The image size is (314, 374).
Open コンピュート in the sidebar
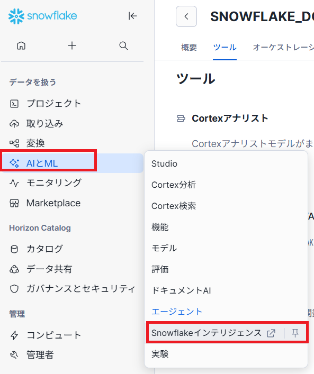point(71,335)
